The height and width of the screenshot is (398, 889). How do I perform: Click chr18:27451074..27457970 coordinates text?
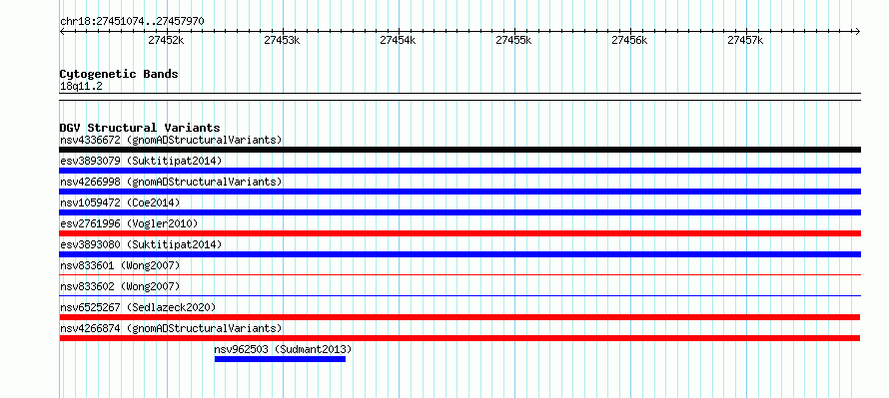point(132,22)
